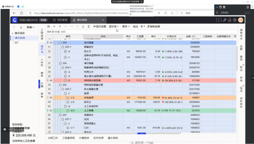Expand row 204-1 -h 结构物台背回填
The image size is (254, 144).
65,80
